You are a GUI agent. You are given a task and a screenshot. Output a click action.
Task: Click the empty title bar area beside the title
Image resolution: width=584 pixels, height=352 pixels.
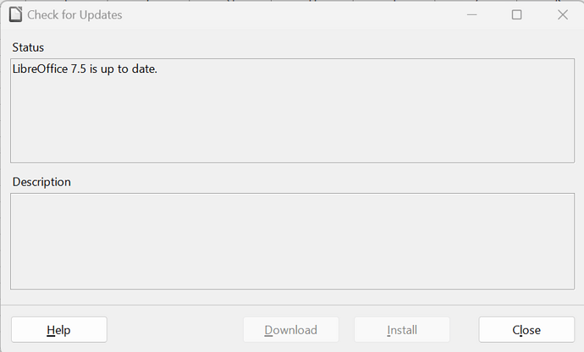pyautogui.click(x=290, y=15)
